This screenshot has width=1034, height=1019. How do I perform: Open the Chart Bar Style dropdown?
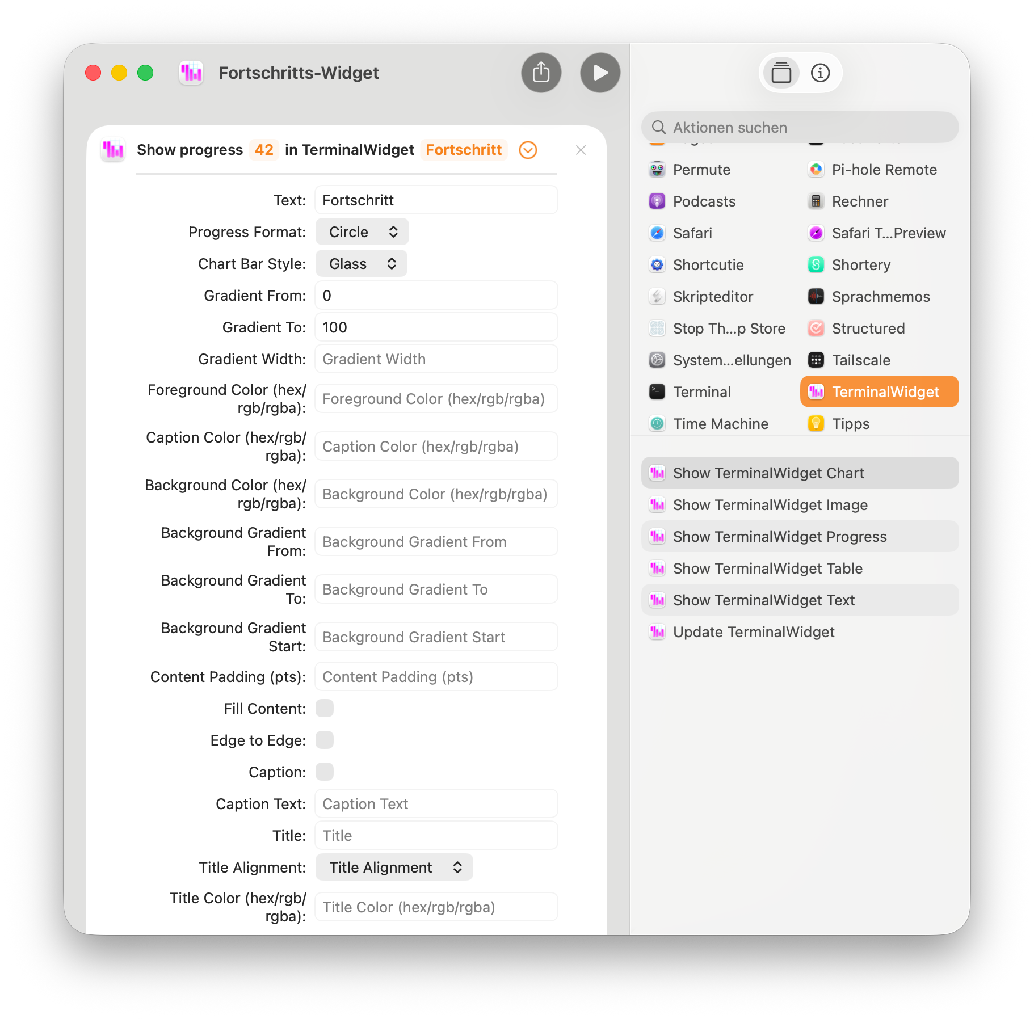pos(362,264)
